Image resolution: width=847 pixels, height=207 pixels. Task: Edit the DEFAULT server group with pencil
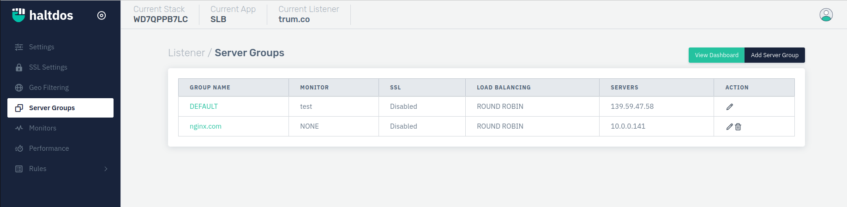click(730, 106)
